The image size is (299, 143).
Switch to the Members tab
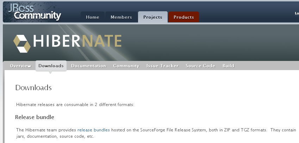(121, 17)
